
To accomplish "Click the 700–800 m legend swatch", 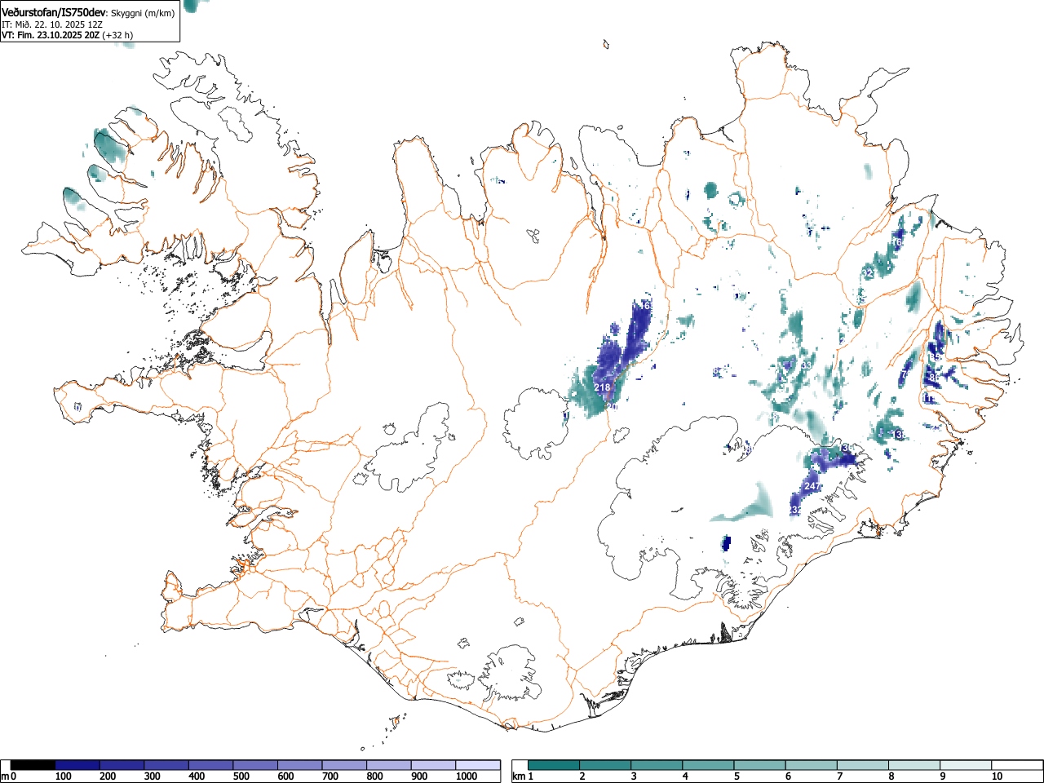I will point(344,765).
